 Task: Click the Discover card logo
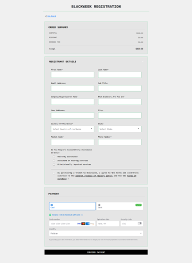point(92,223)
